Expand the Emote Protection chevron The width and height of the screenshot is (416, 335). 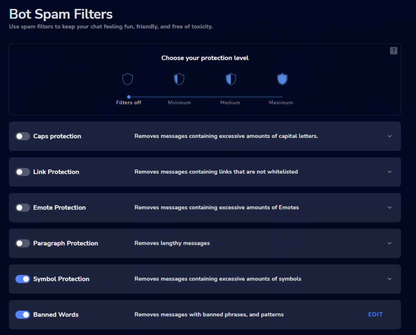(390, 208)
